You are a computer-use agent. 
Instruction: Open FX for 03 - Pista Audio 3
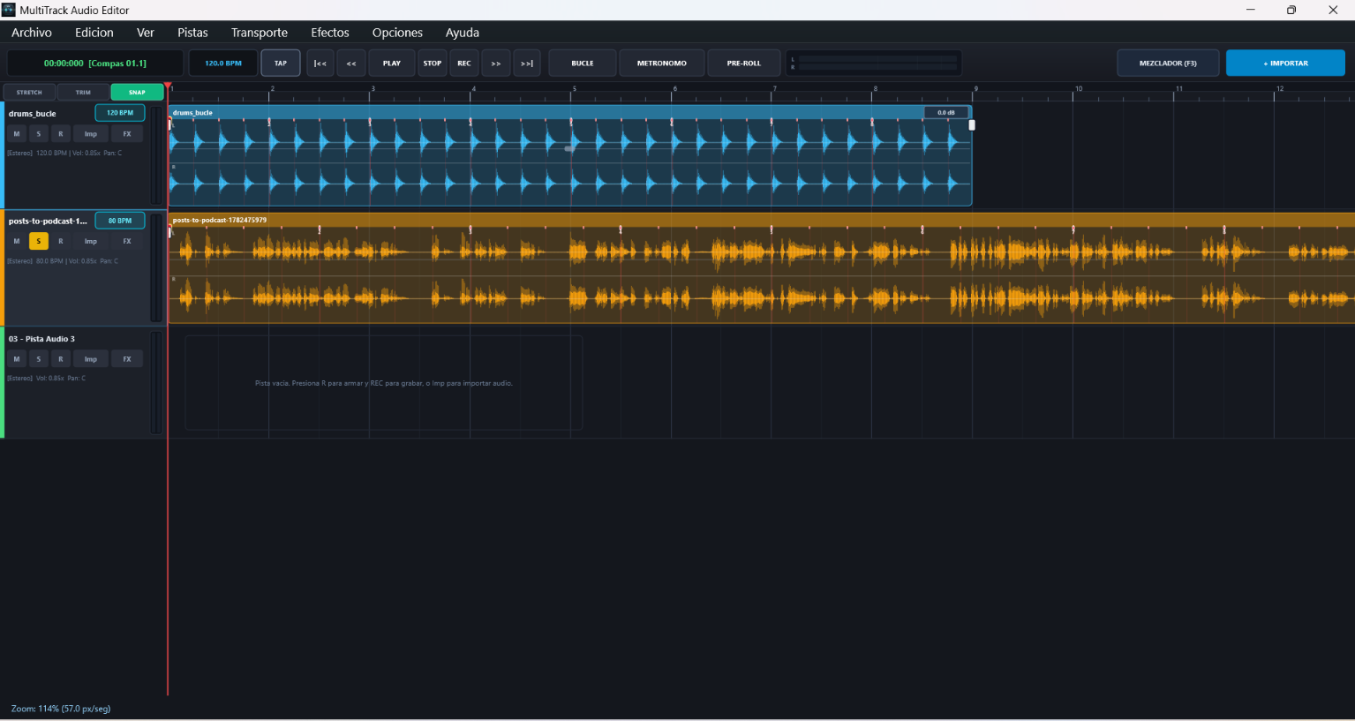click(127, 359)
